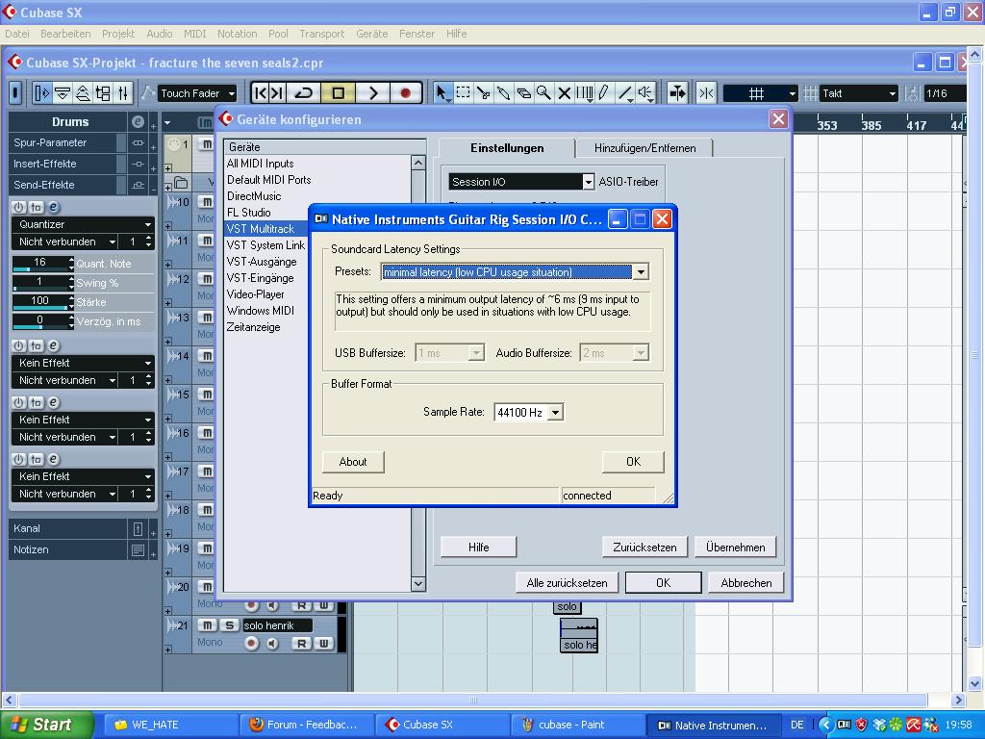Solo the solo henrik track
The height and width of the screenshot is (739, 985).
pos(229,625)
